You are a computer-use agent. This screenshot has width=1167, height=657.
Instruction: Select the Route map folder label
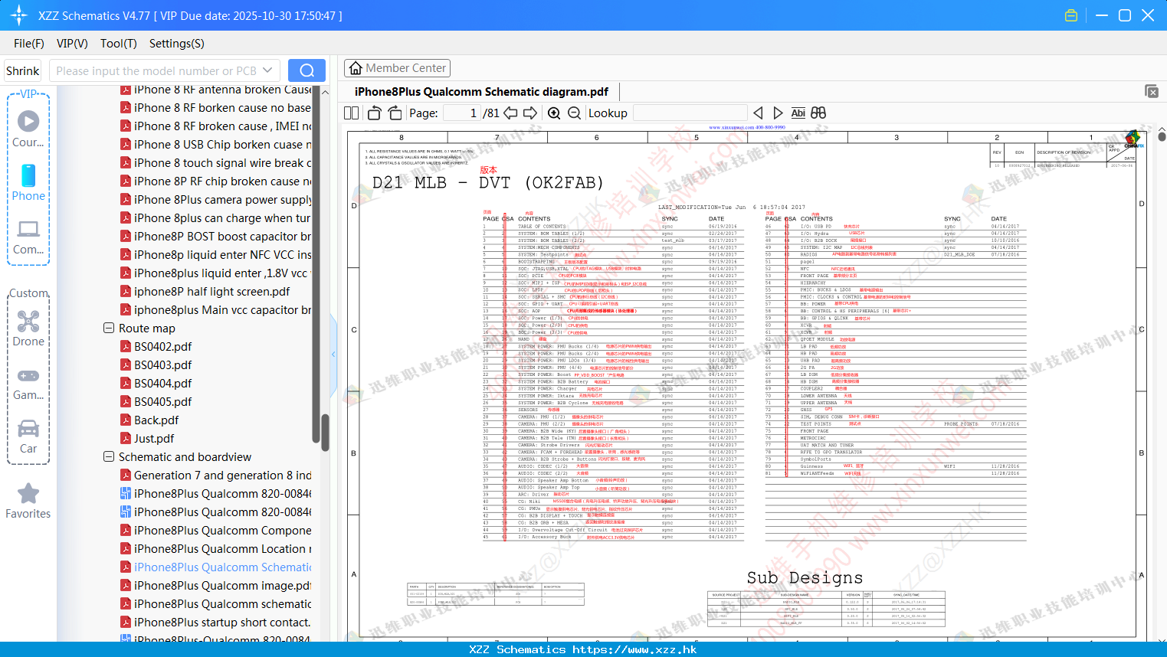147,328
